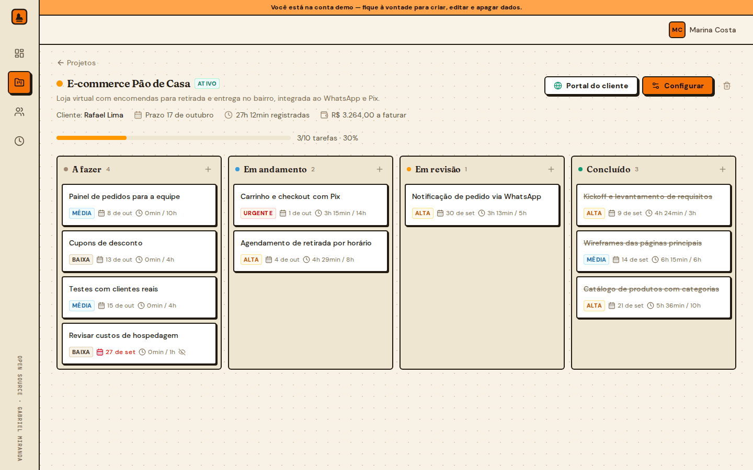This screenshot has width=753, height=470.
Task: Add a task to Em andamento column
Action: [x=380, y=169]
